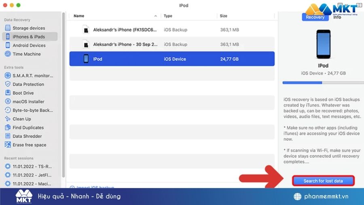The width and height of the screenshot is (364, 205).
Task: Select the Data Shredder label
Action: 27,136
